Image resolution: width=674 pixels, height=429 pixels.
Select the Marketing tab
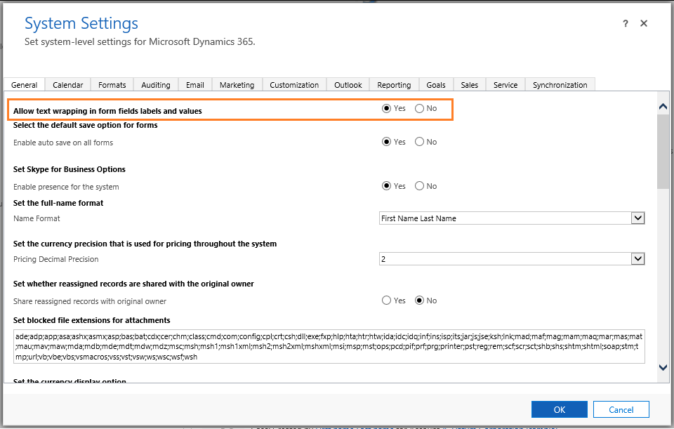tap(237, 85)
